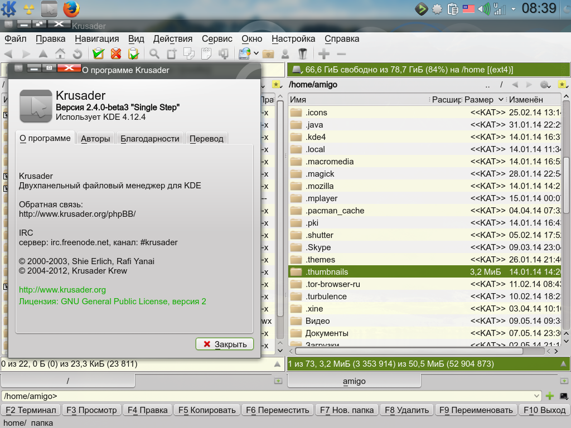Click the trash bin toolbar icon
The width and height of the screenshot is (571, 428).
pyautogui.click(x=303, y=54)
